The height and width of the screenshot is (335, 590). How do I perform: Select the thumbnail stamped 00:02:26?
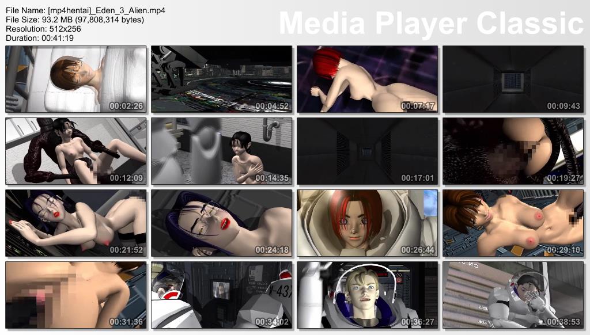(76, 79)
